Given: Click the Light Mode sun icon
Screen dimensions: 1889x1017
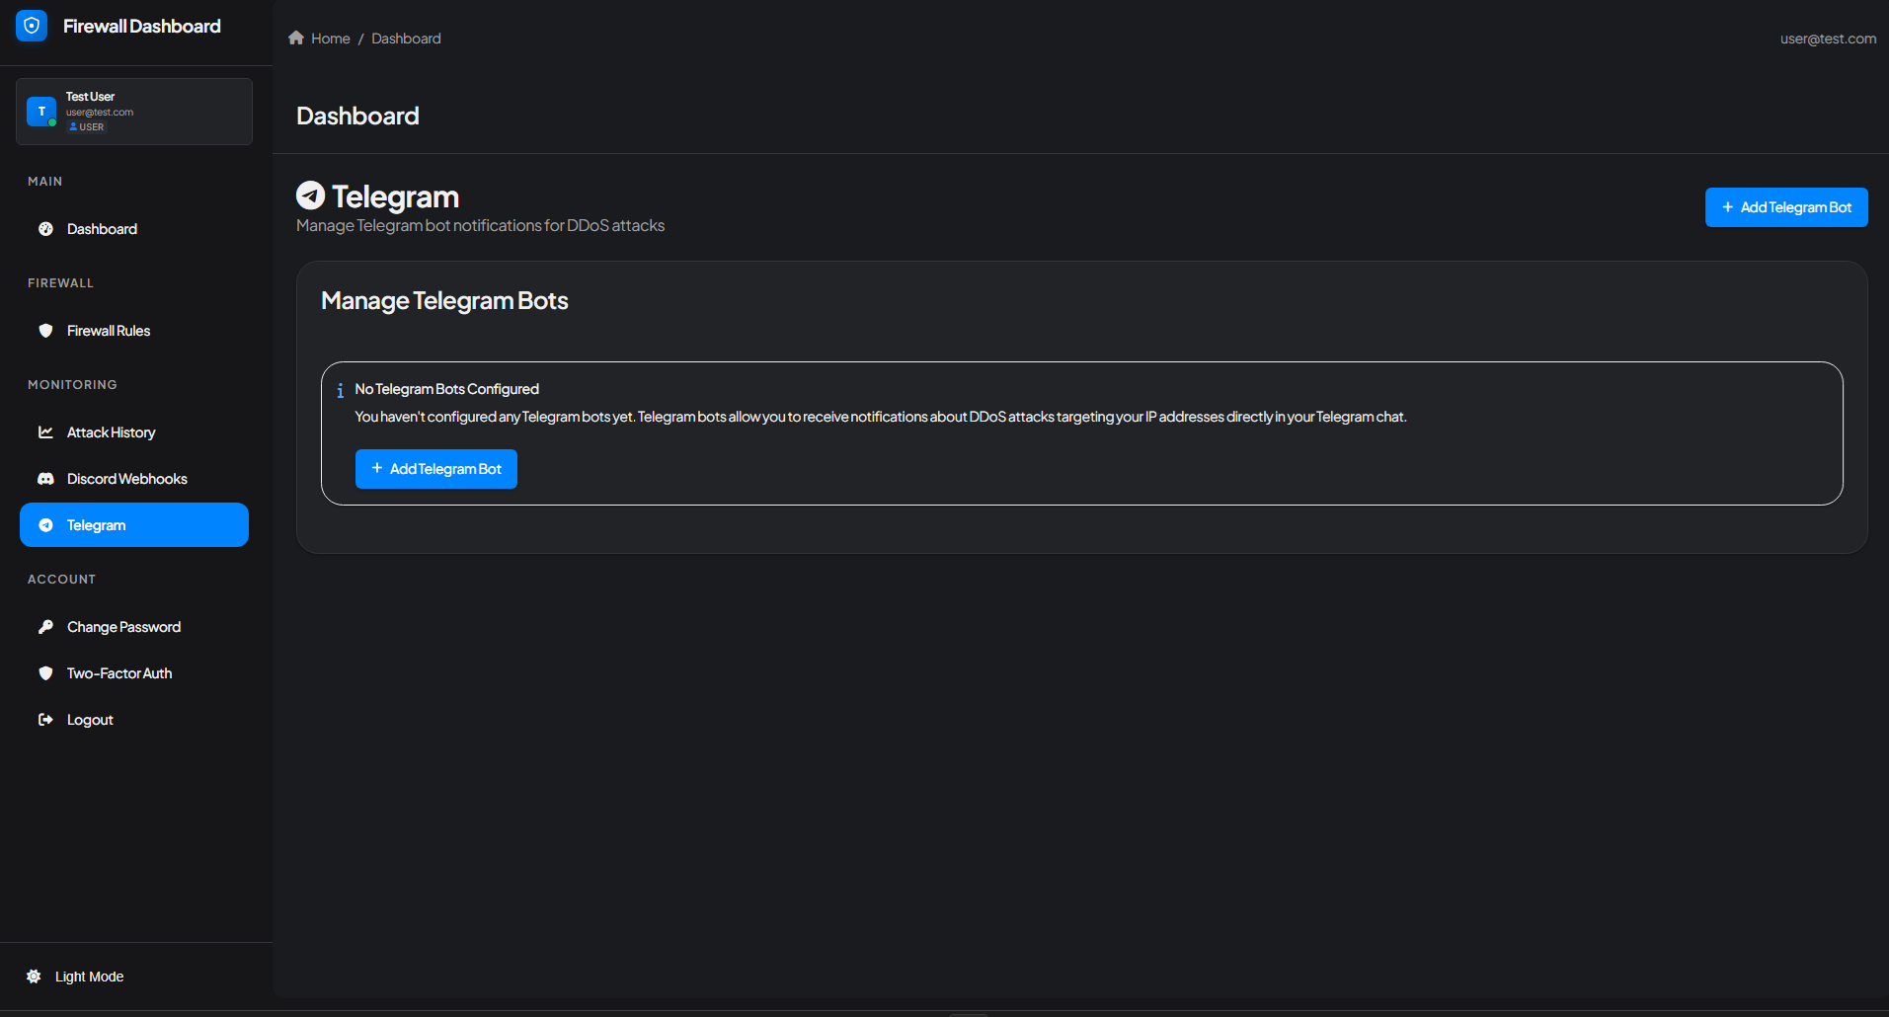Looking at the screenshot, I should (34, 977).
